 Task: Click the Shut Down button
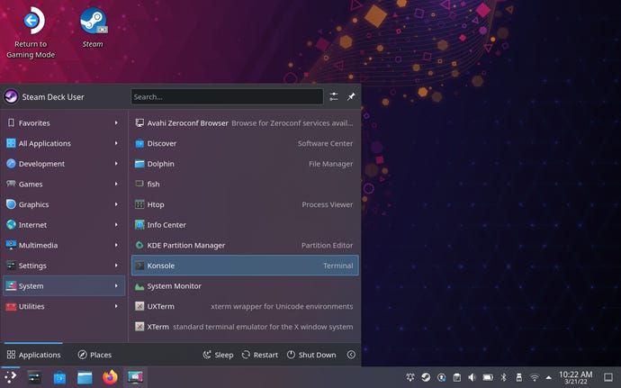point(311,355)
